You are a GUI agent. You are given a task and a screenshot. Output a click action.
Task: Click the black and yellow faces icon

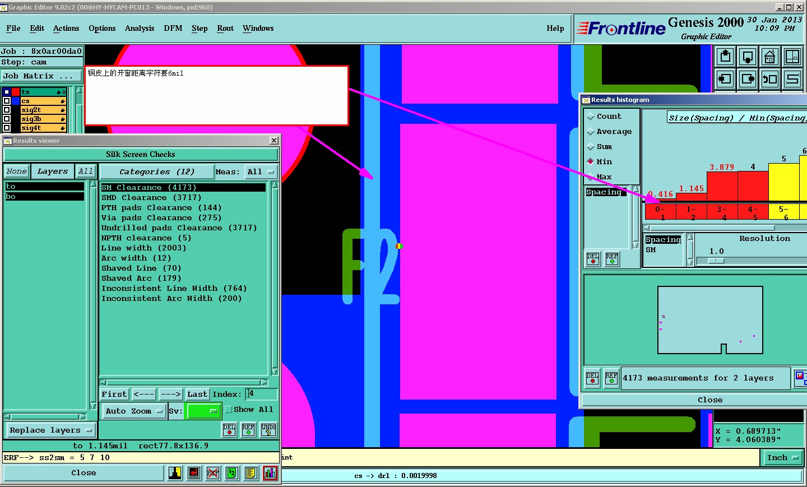click(x=175, y=473)
